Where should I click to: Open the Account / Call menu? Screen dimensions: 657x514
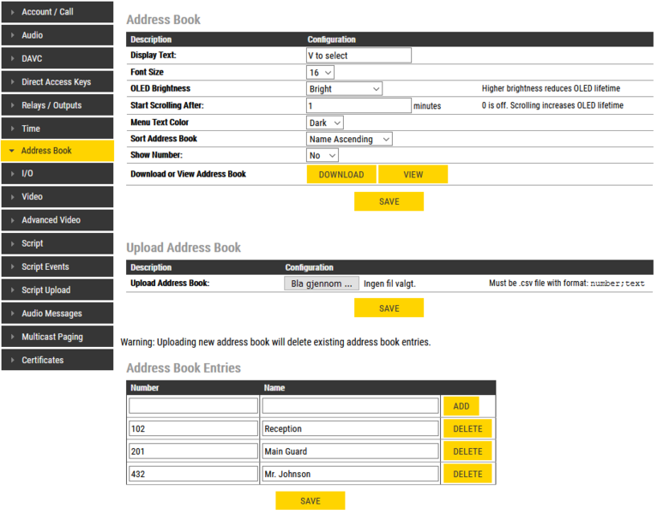(x=57, y=12)
